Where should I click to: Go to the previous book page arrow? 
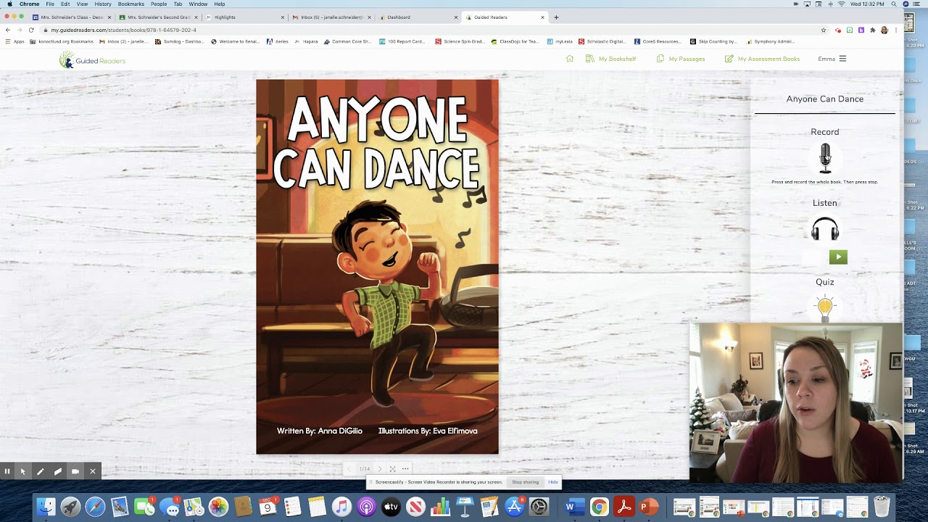pos(350,469)
